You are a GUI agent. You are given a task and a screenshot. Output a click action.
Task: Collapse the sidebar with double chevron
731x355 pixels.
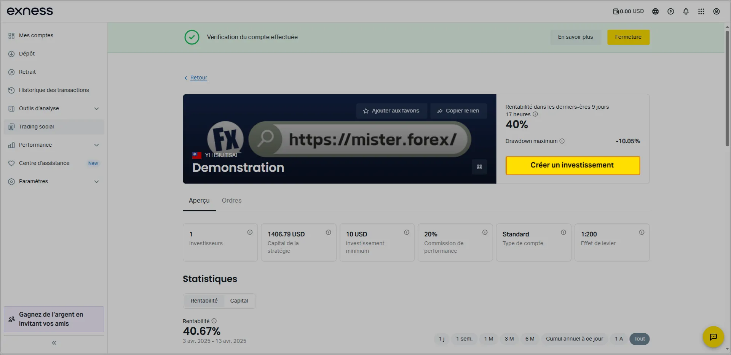click(54, 343)
